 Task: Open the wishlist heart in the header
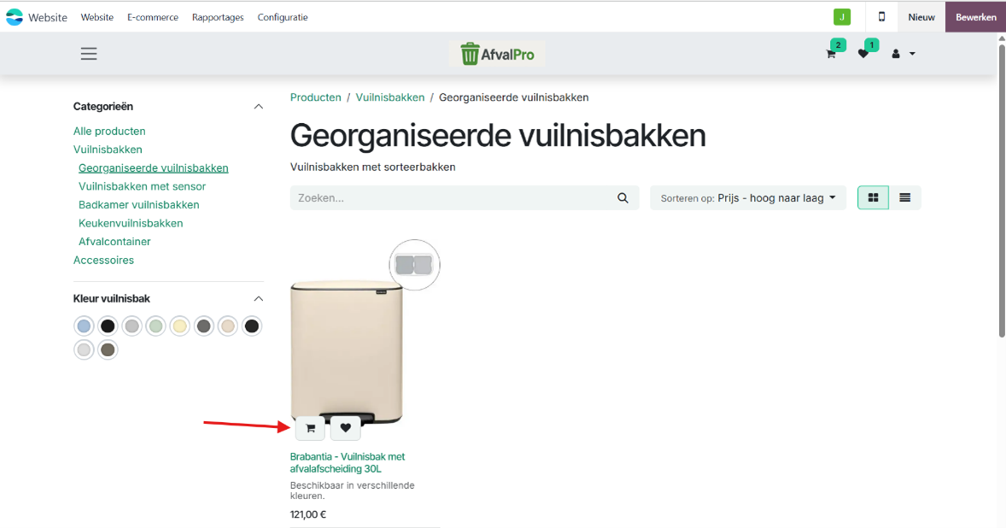click(x=863, y=54)
